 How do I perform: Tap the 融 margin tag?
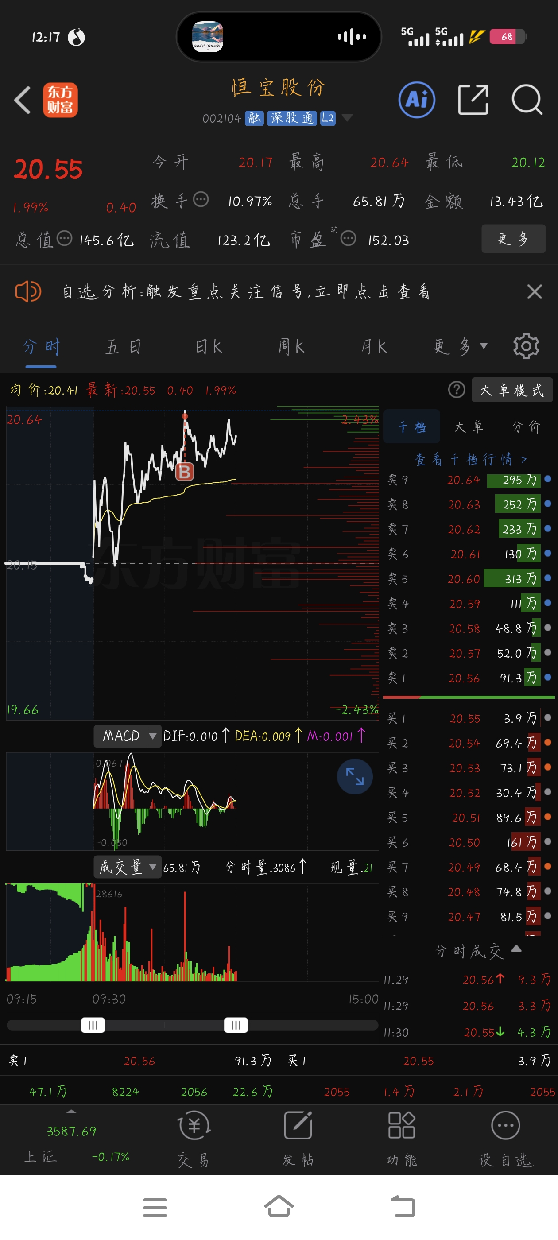tap(254, 118)
